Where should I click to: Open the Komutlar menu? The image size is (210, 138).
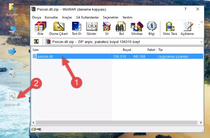pyautogui.click(x=51, y=17)
